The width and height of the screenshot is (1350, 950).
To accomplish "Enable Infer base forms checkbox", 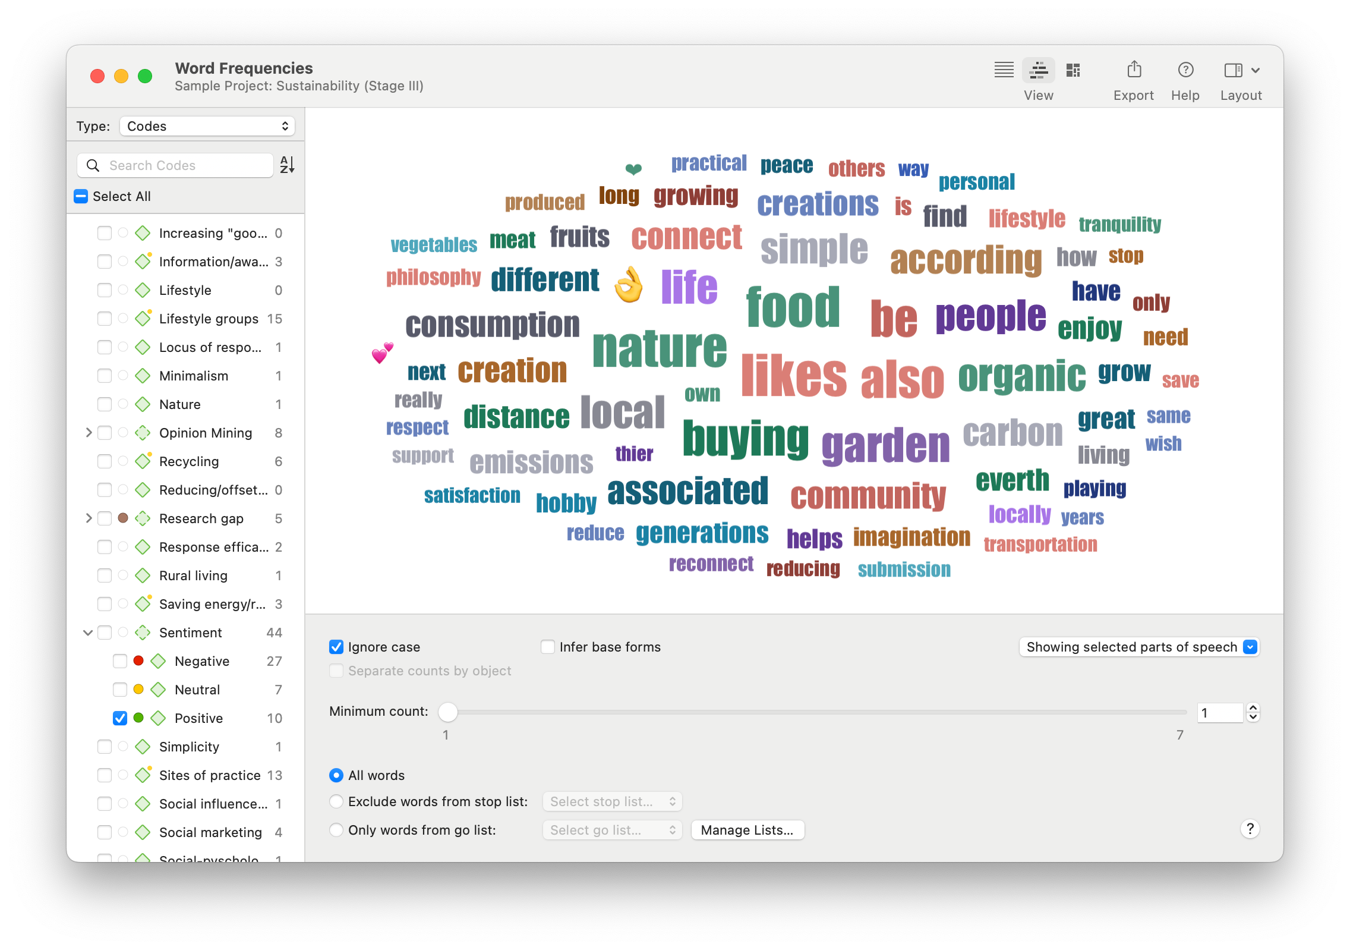I will (547, 647).
